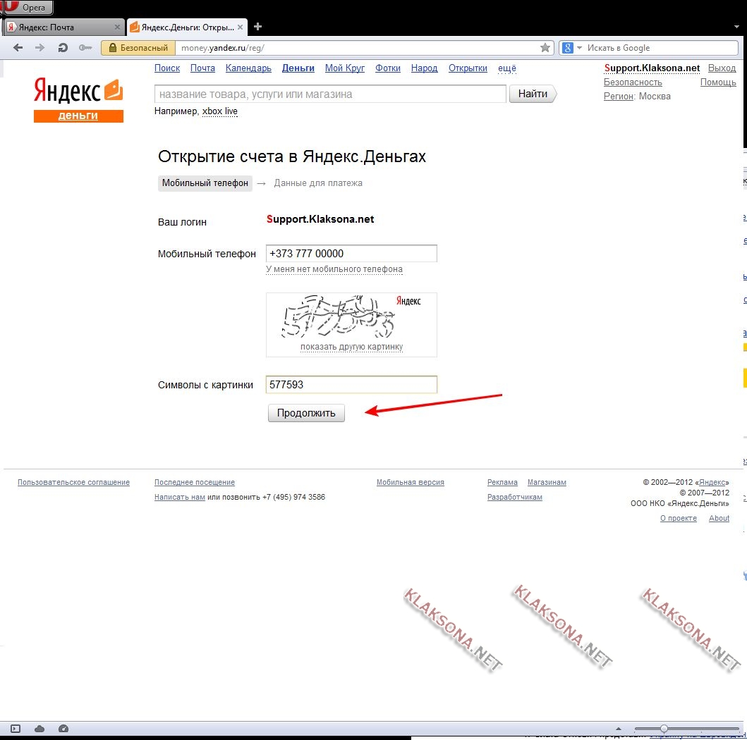This screenshot has width=747, height=740.
Task: Select the Яндекс.Деньги: Откры... tab
Action: pos(187,27)
